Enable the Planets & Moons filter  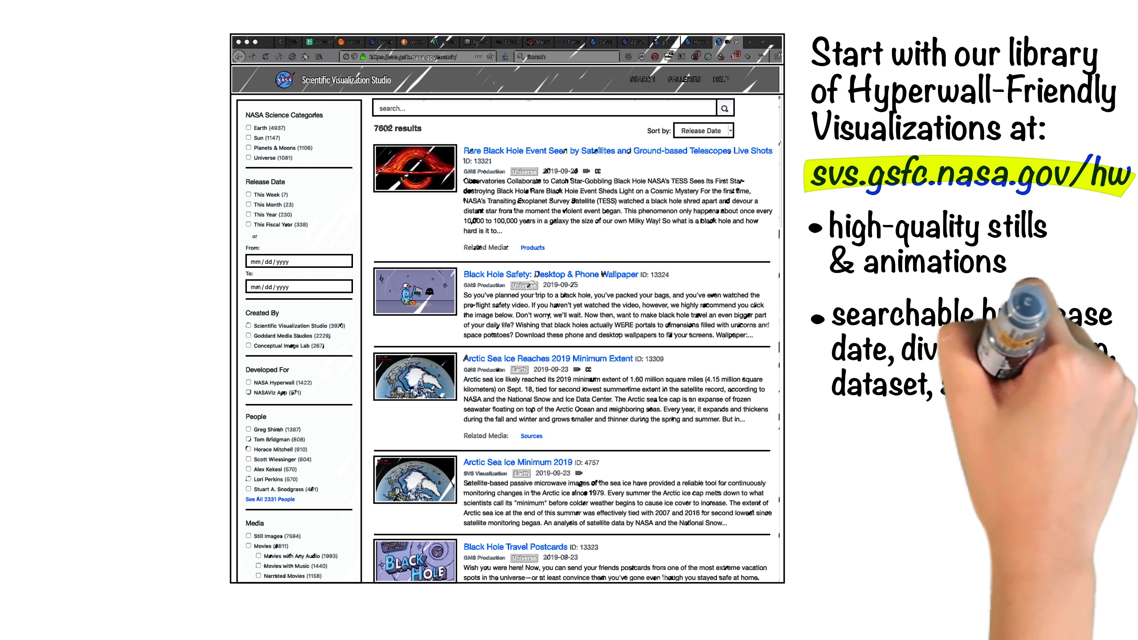[248, 148]
